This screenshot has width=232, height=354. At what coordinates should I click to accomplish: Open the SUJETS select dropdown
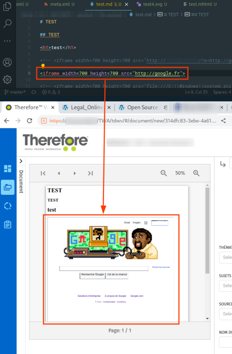click(226, 286)
